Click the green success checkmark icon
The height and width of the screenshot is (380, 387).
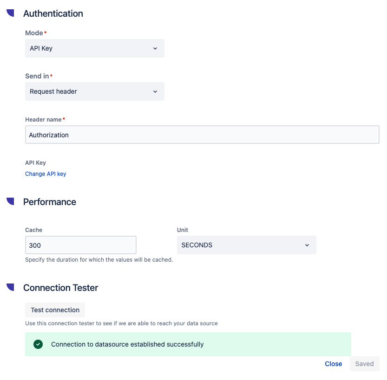38,344
